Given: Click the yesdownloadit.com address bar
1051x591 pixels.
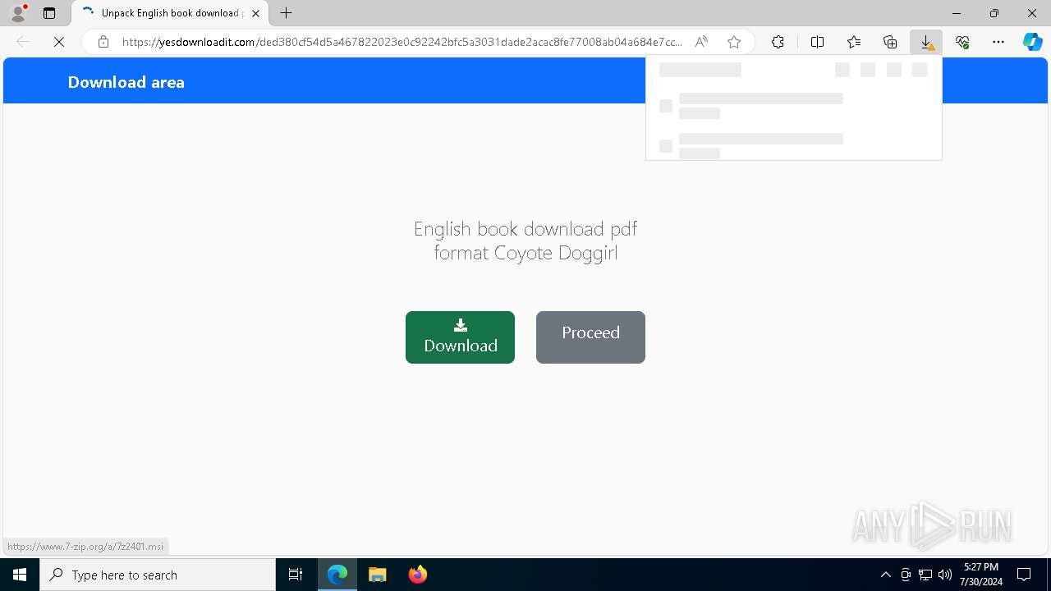Looking at the screenshot, I should tap(402, 42).
